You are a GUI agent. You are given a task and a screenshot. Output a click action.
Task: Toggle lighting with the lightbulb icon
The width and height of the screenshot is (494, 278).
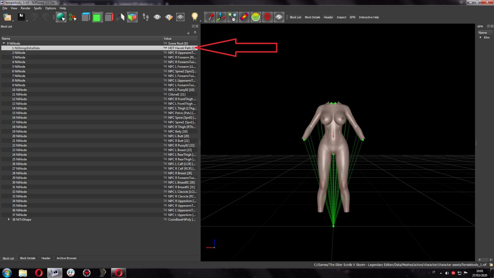point(195,17)
